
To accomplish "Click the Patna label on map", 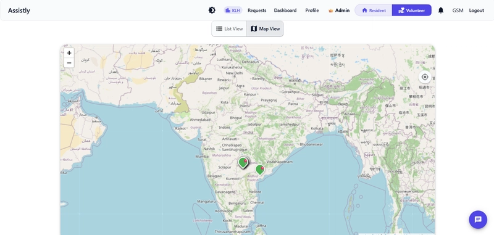I will [x=293, y=104].
